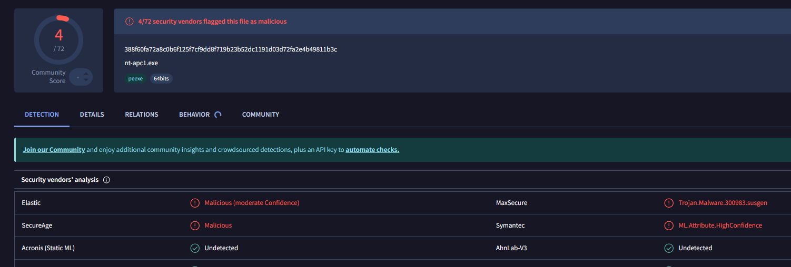
Task: Click the alert icon beside SecureAge's Malicious result
Action: (x=195, y=225)
